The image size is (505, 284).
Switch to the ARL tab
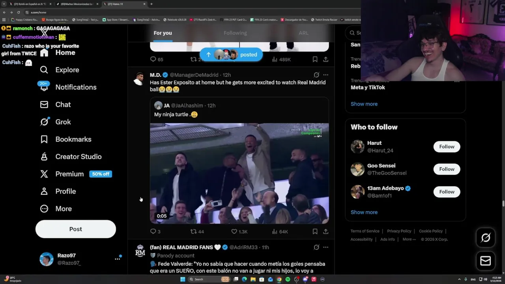coord(304,33)
